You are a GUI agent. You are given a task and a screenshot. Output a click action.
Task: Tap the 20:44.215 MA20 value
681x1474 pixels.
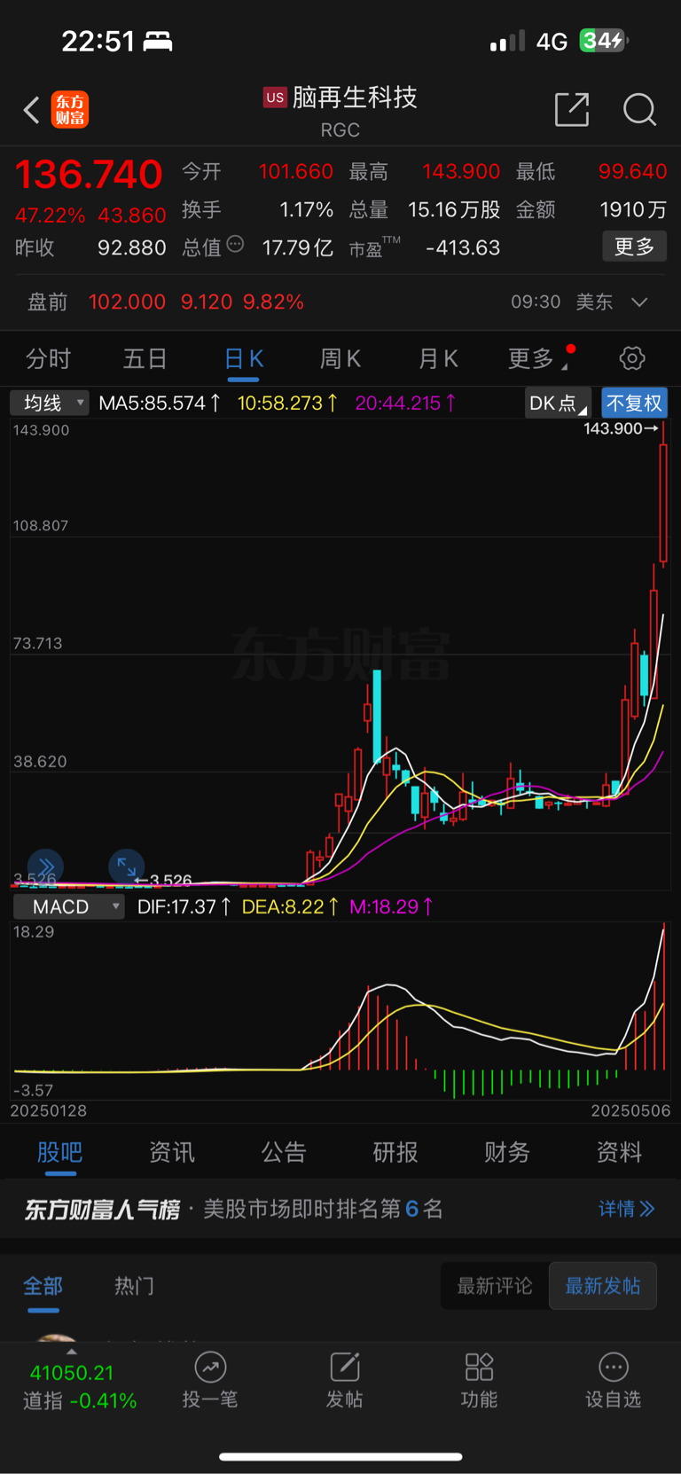pyautogui.click(x=405, y=404)
